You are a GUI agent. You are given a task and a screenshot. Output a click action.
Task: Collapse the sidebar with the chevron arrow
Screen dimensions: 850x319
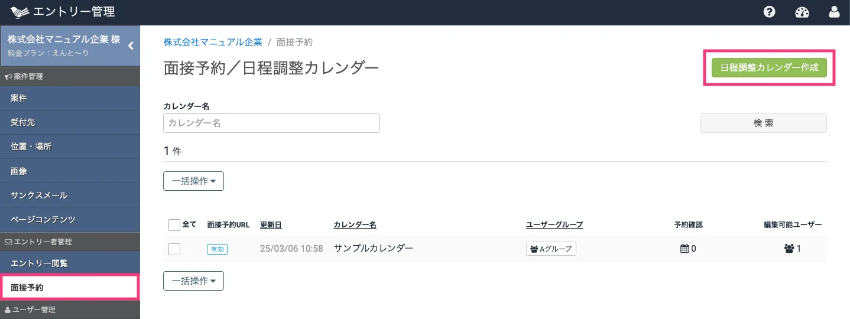pos(131,45)
